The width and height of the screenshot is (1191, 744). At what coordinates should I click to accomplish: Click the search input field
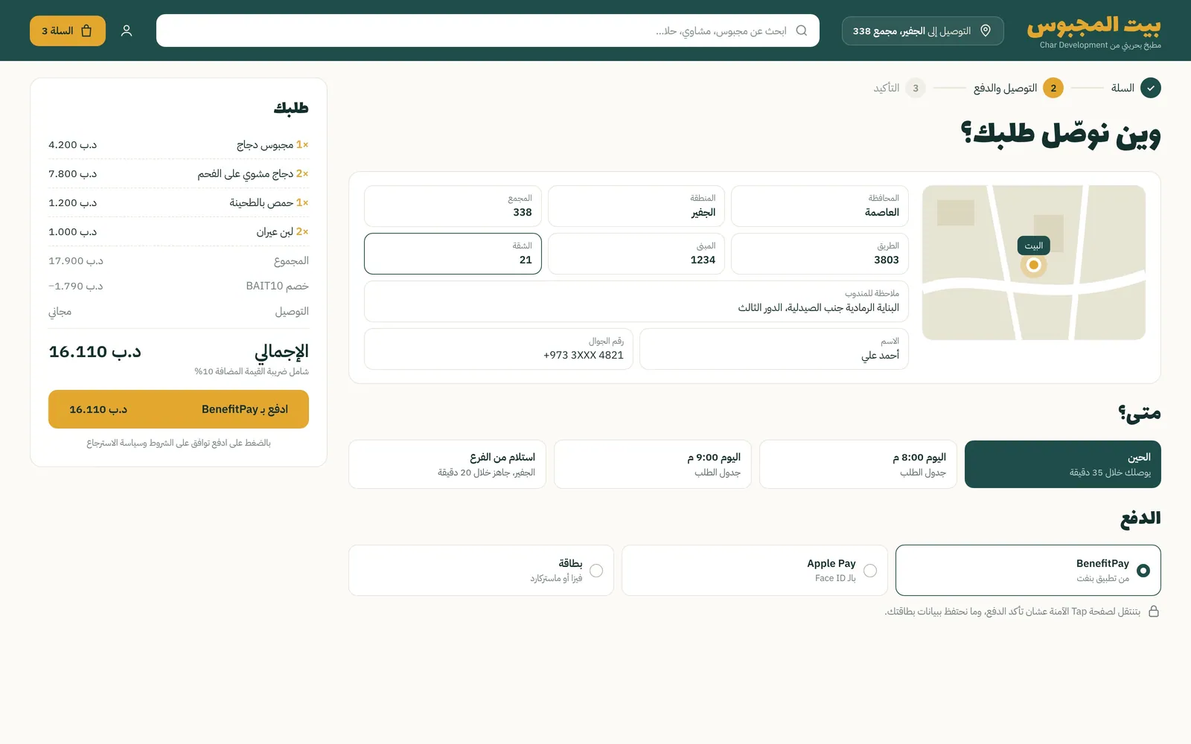pyautogui.click(x=488, y=31)
